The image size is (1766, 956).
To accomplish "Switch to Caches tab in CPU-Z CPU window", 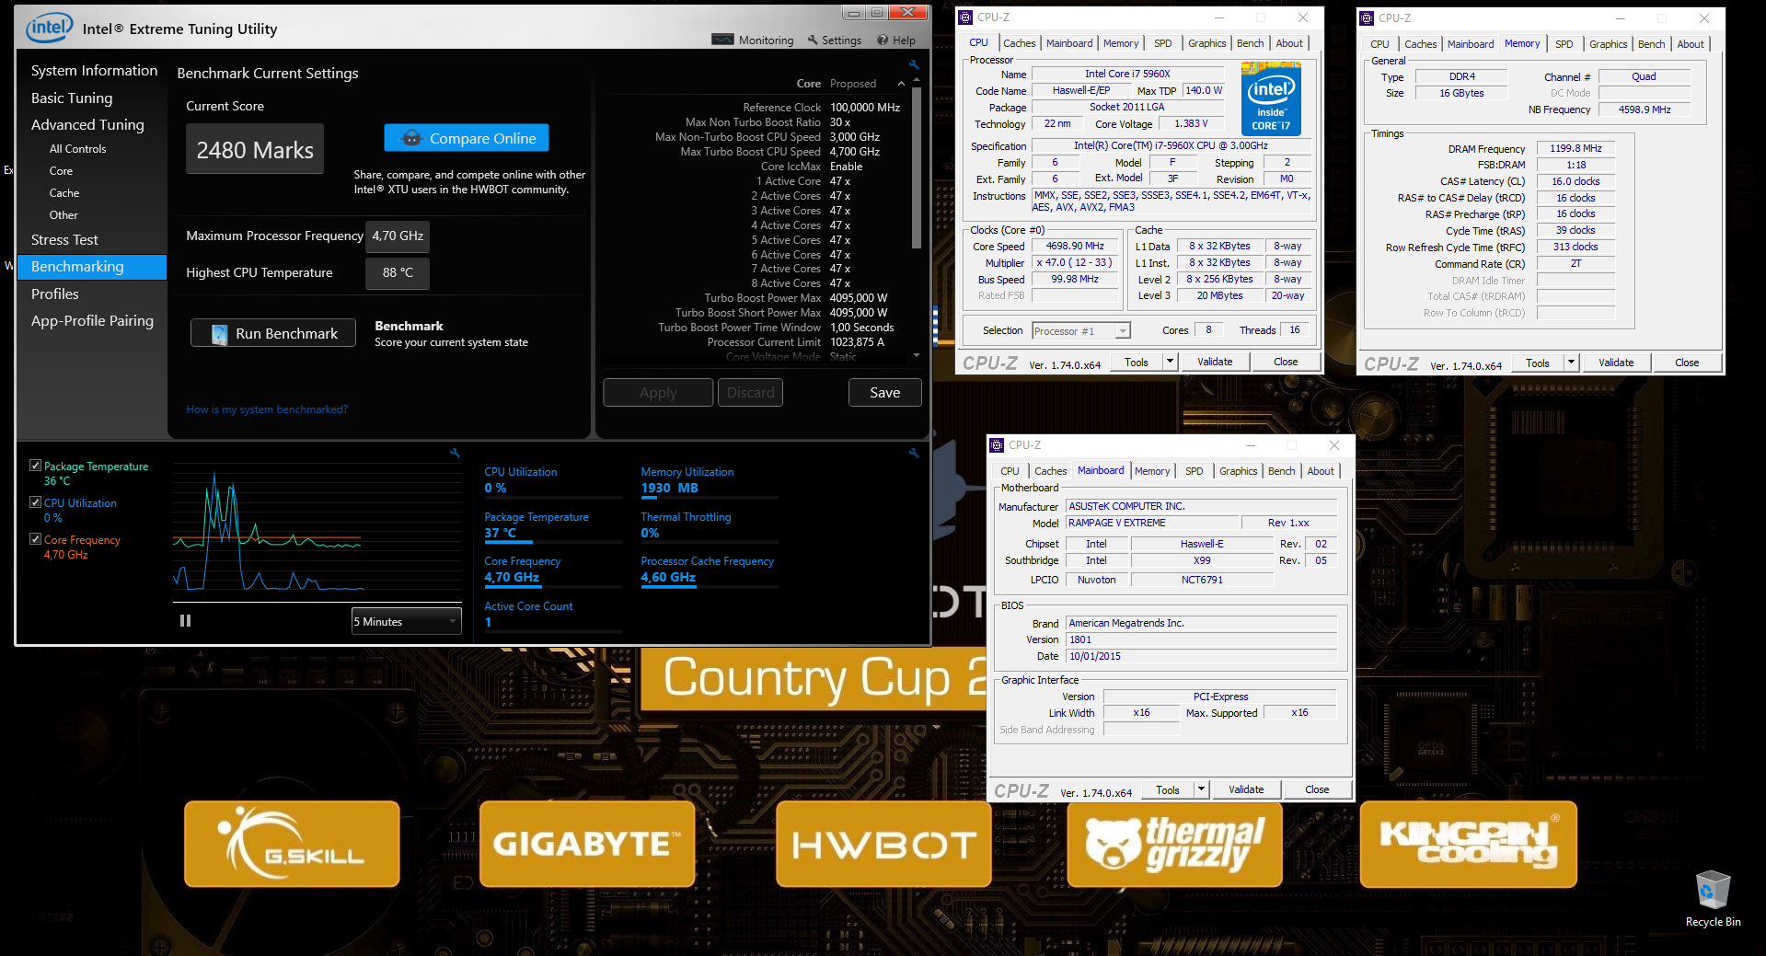I will coord(1019,43).
